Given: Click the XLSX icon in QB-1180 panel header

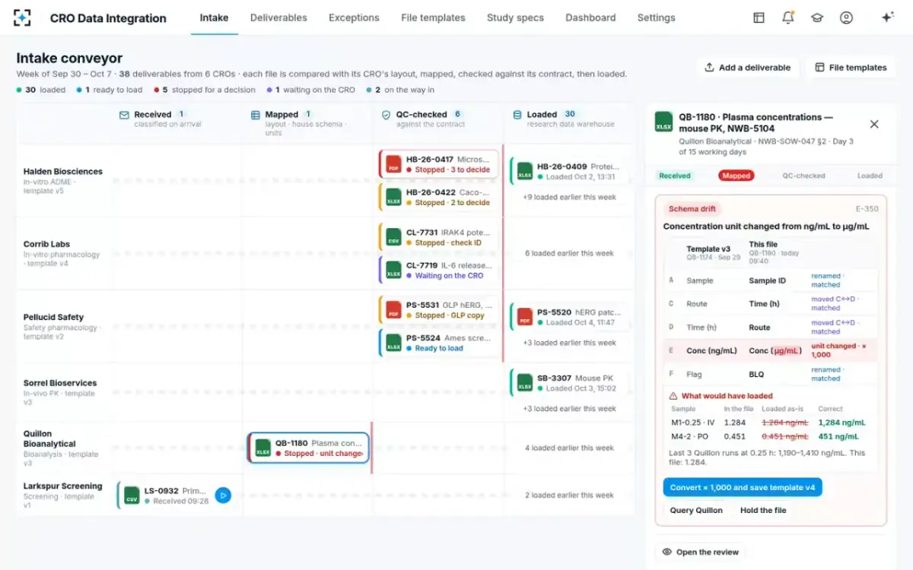Looking at the screenshot, I should (663, 122).
